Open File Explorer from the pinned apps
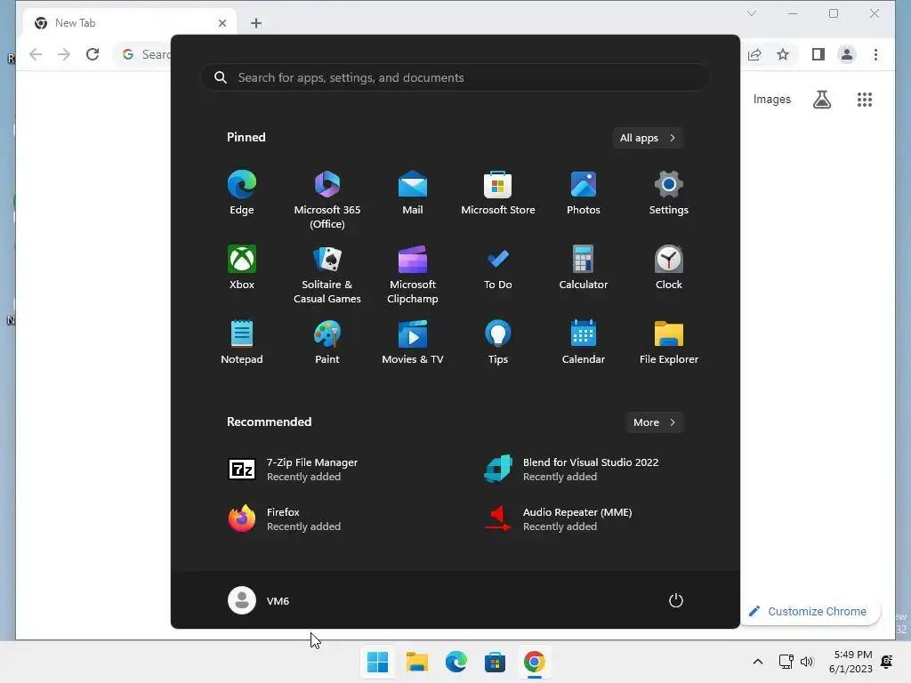Screen dimensions: 911x683 [669, 342]
